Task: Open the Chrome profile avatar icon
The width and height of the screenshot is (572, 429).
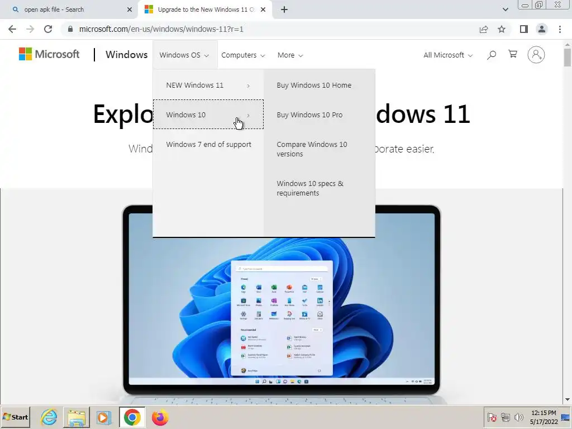Action: (x=542, y=29)
